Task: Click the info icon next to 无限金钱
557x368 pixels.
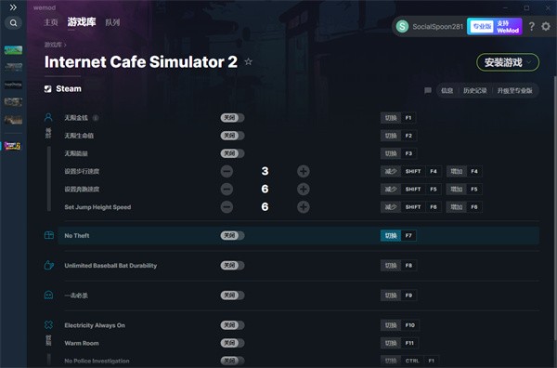Action: (96, 118)
